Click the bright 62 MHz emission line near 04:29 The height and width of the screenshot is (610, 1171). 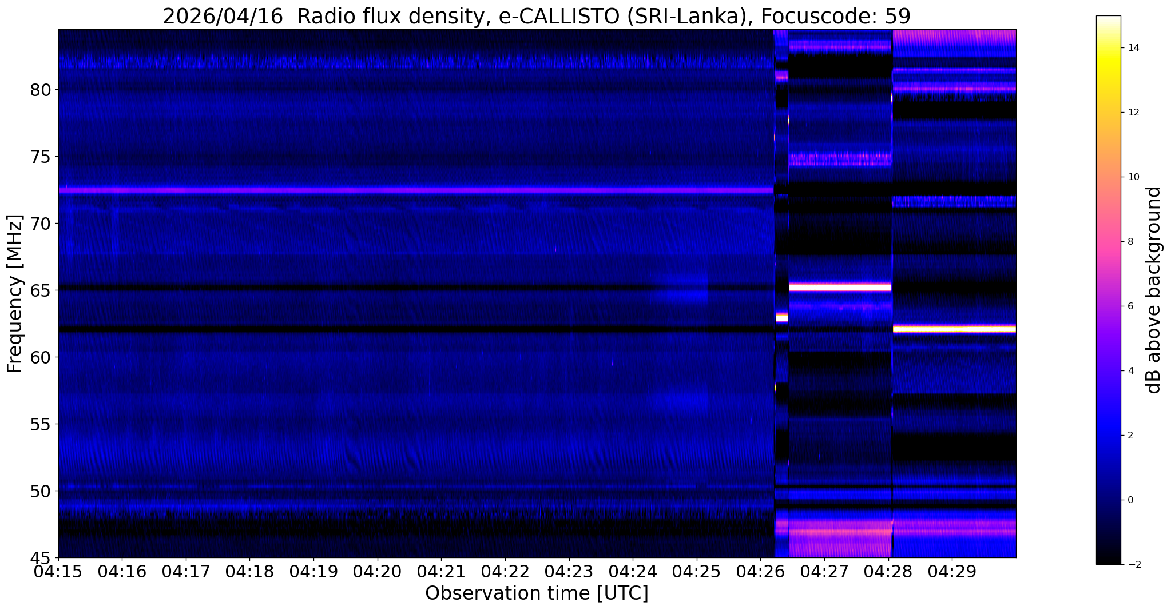954,329
